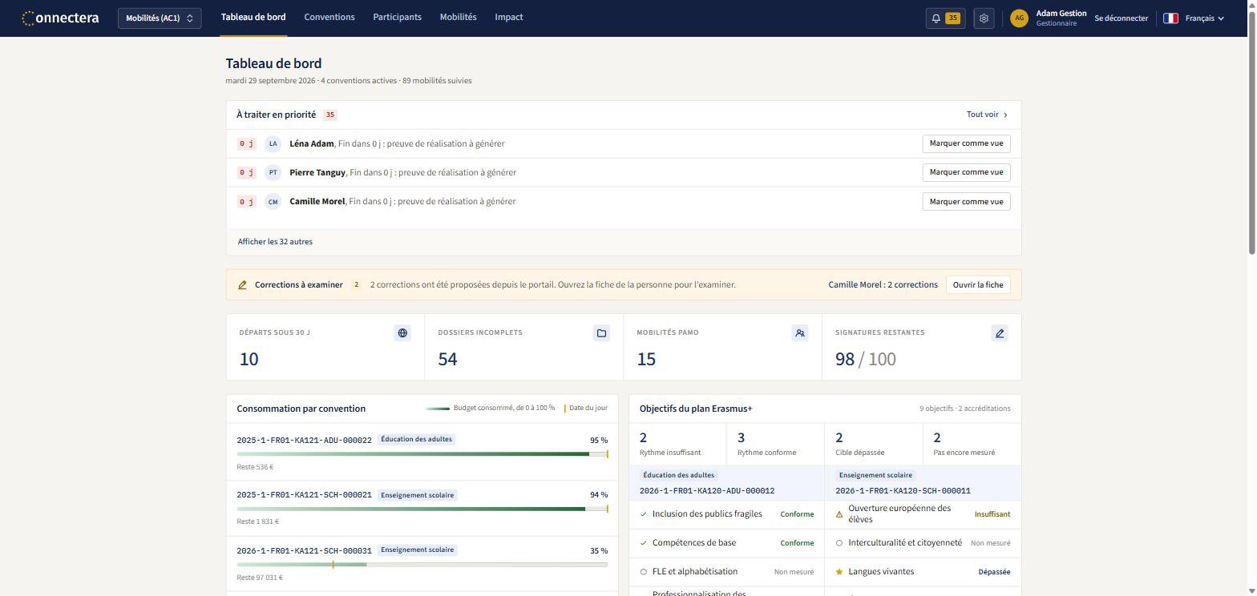Open the settings gear in header

point(984,18)
